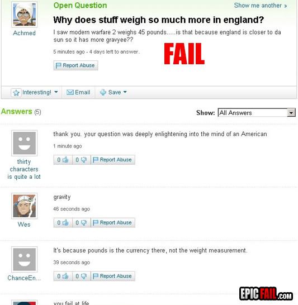Viewport: 298px width, 305px height.
Task: Report abuse on ChanceEn's answer
Action: coord(113,276)
